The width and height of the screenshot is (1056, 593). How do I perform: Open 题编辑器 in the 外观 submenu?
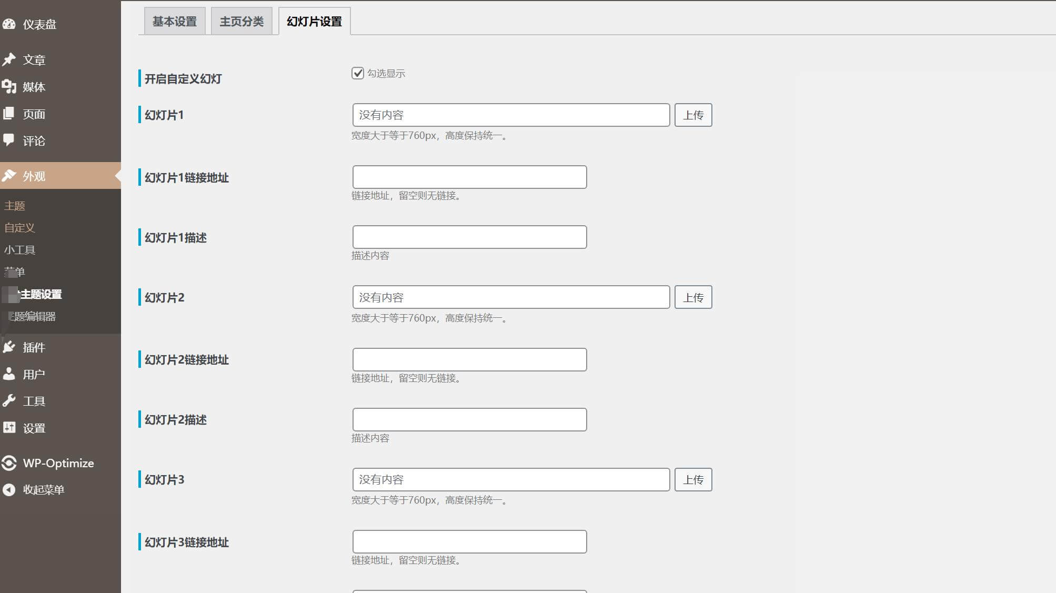tap(34, 316)
